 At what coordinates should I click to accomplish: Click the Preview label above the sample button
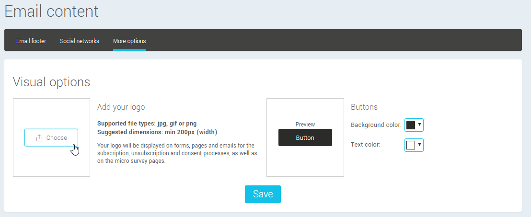305,125
